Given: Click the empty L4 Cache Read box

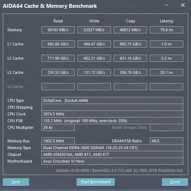Looking at the screenshot, I should [58, 87].
